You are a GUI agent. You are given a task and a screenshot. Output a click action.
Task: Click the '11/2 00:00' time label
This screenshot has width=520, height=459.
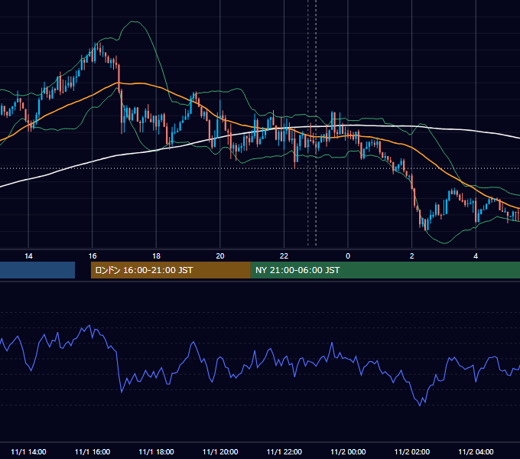point(348,451)
